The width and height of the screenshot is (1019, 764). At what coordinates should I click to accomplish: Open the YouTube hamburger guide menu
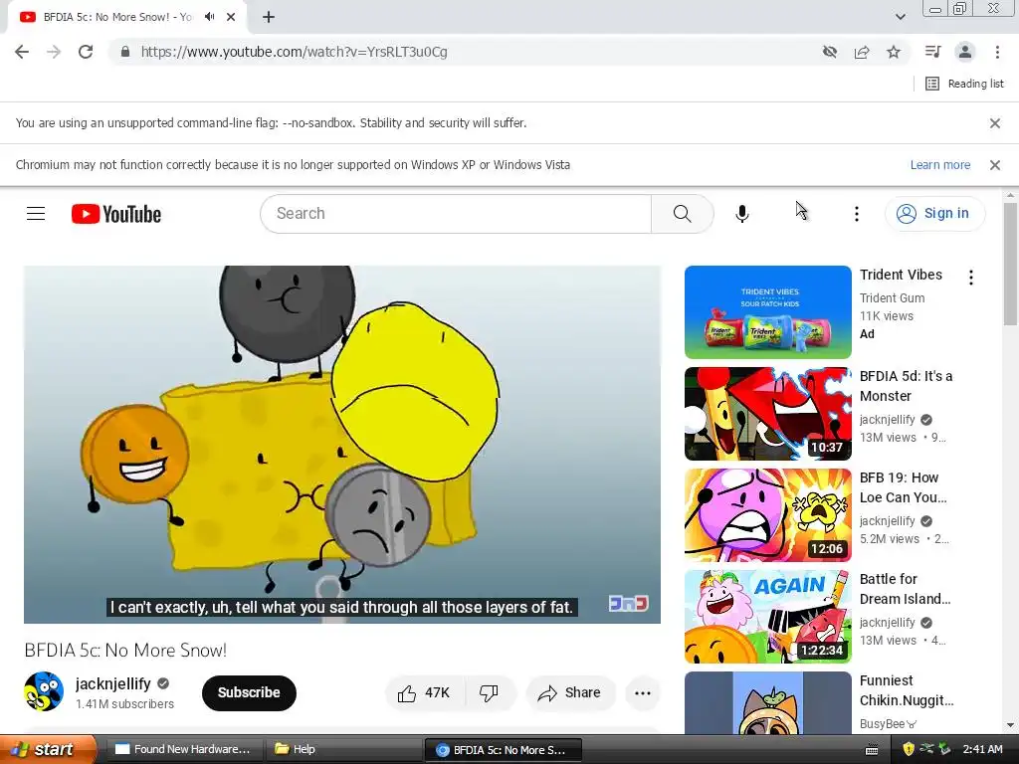pos(36,213)
